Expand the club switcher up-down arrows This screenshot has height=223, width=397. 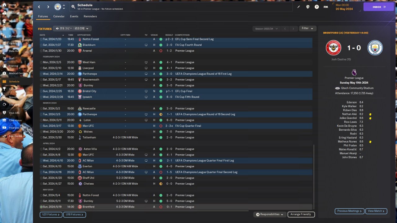(64, 7)
